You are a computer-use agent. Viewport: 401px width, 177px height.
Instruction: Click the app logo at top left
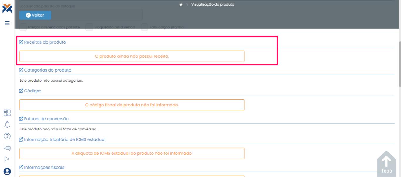[x=7, y=8]
